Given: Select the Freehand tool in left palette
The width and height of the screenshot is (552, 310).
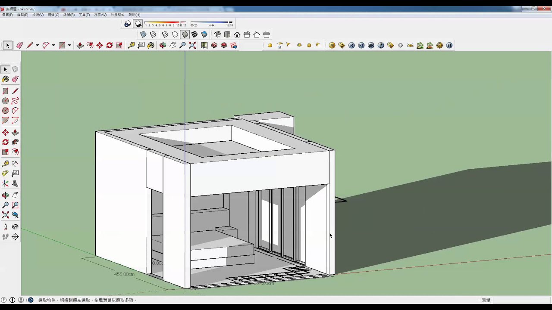Looking at the screenshot, I should pos(15,101).
